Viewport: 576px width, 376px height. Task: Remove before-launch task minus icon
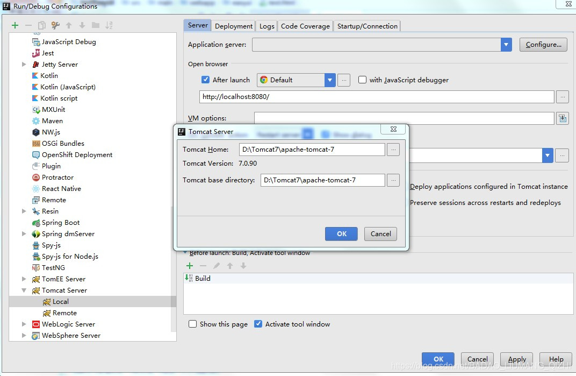[x=203, y=266]
